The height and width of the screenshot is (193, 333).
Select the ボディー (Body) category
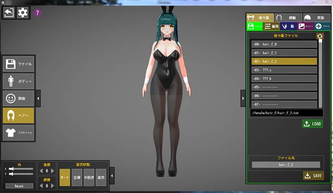click(19, 81)
